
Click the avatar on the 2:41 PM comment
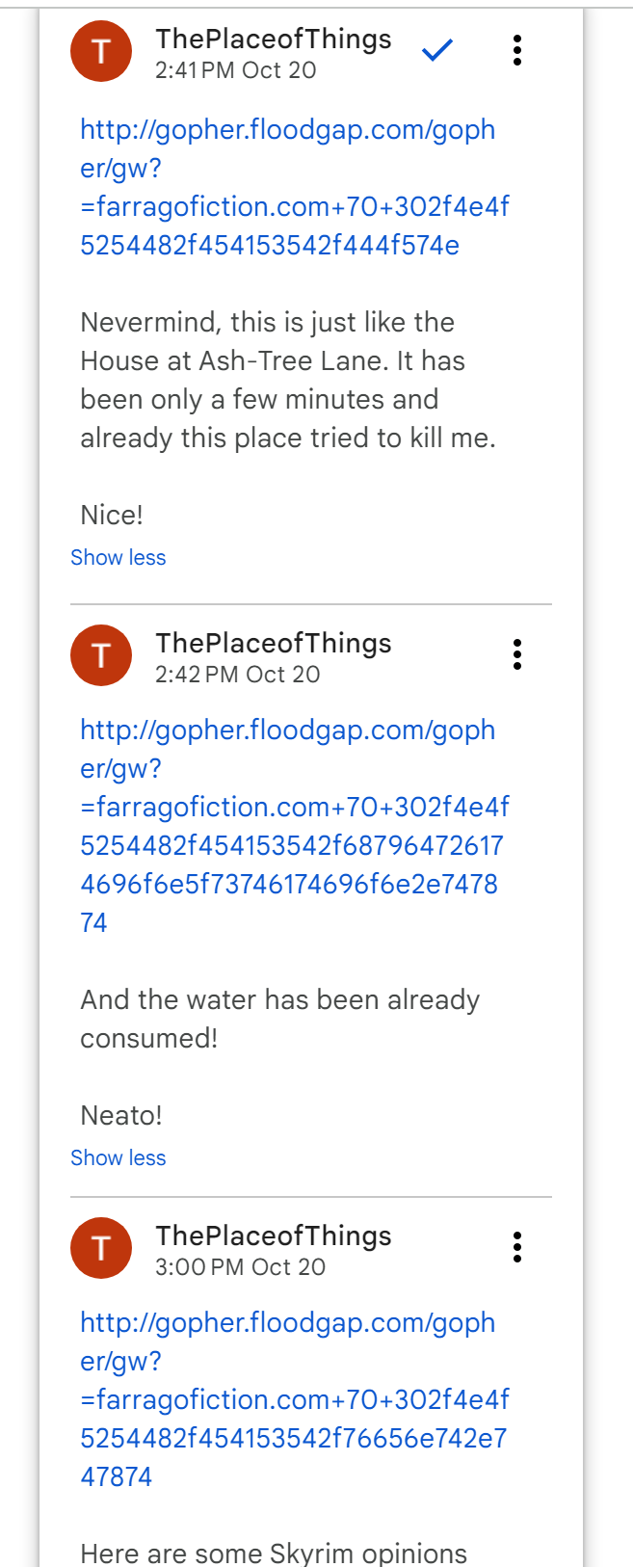click(101, 51)
